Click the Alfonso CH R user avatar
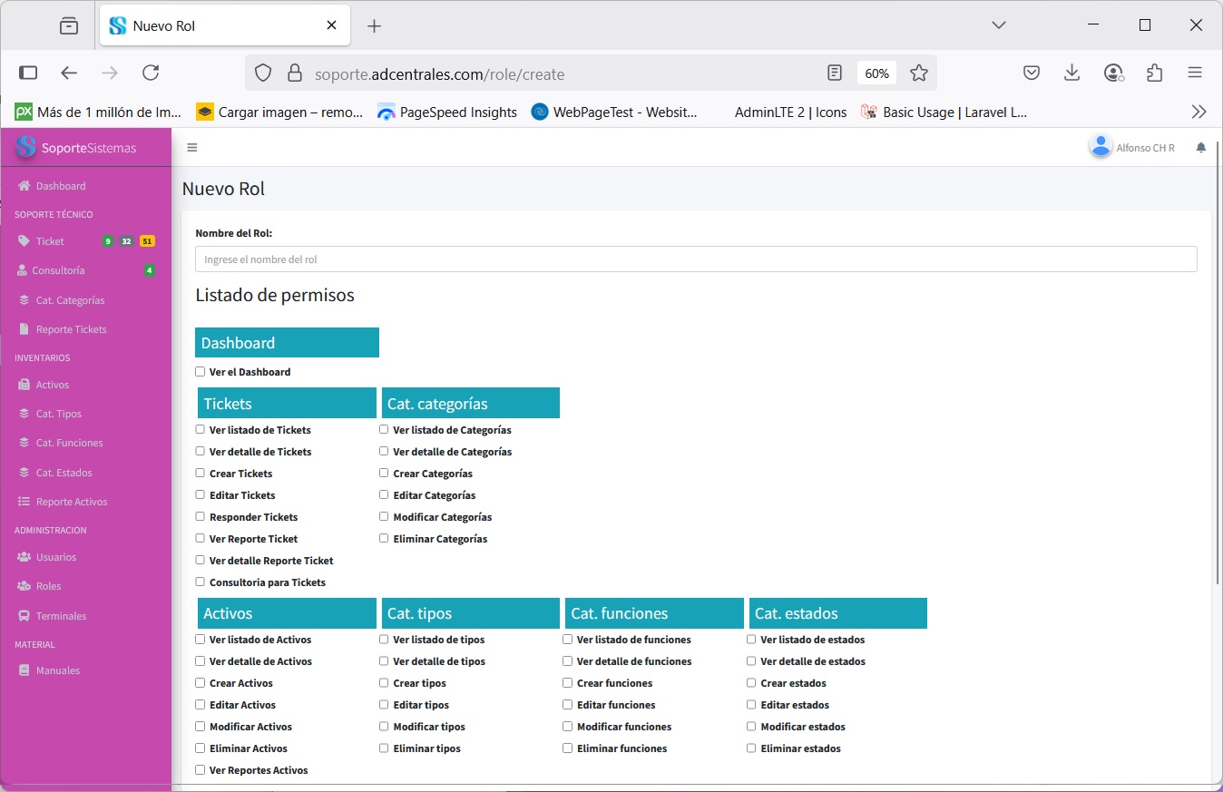This screenshot has width=1223, height=792. click(x=1101, y=147)
